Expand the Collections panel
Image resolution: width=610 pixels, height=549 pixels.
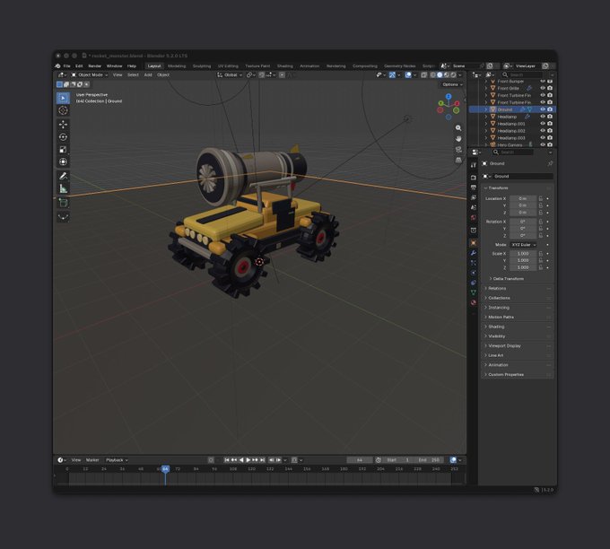518,298
